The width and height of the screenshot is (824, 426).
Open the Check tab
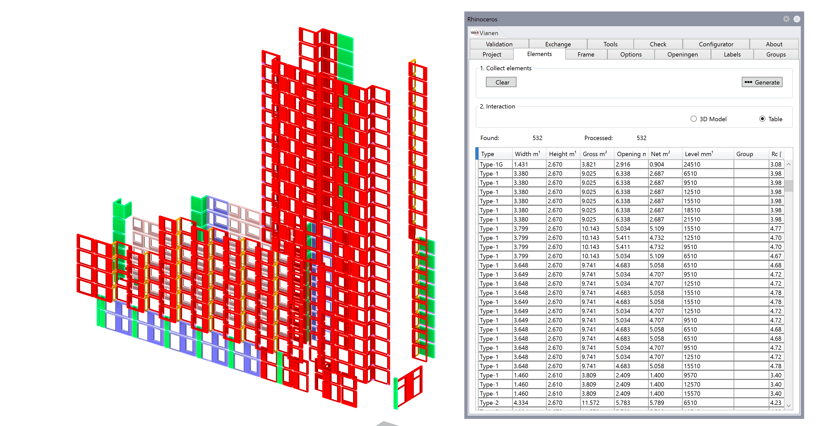[658, 44]
